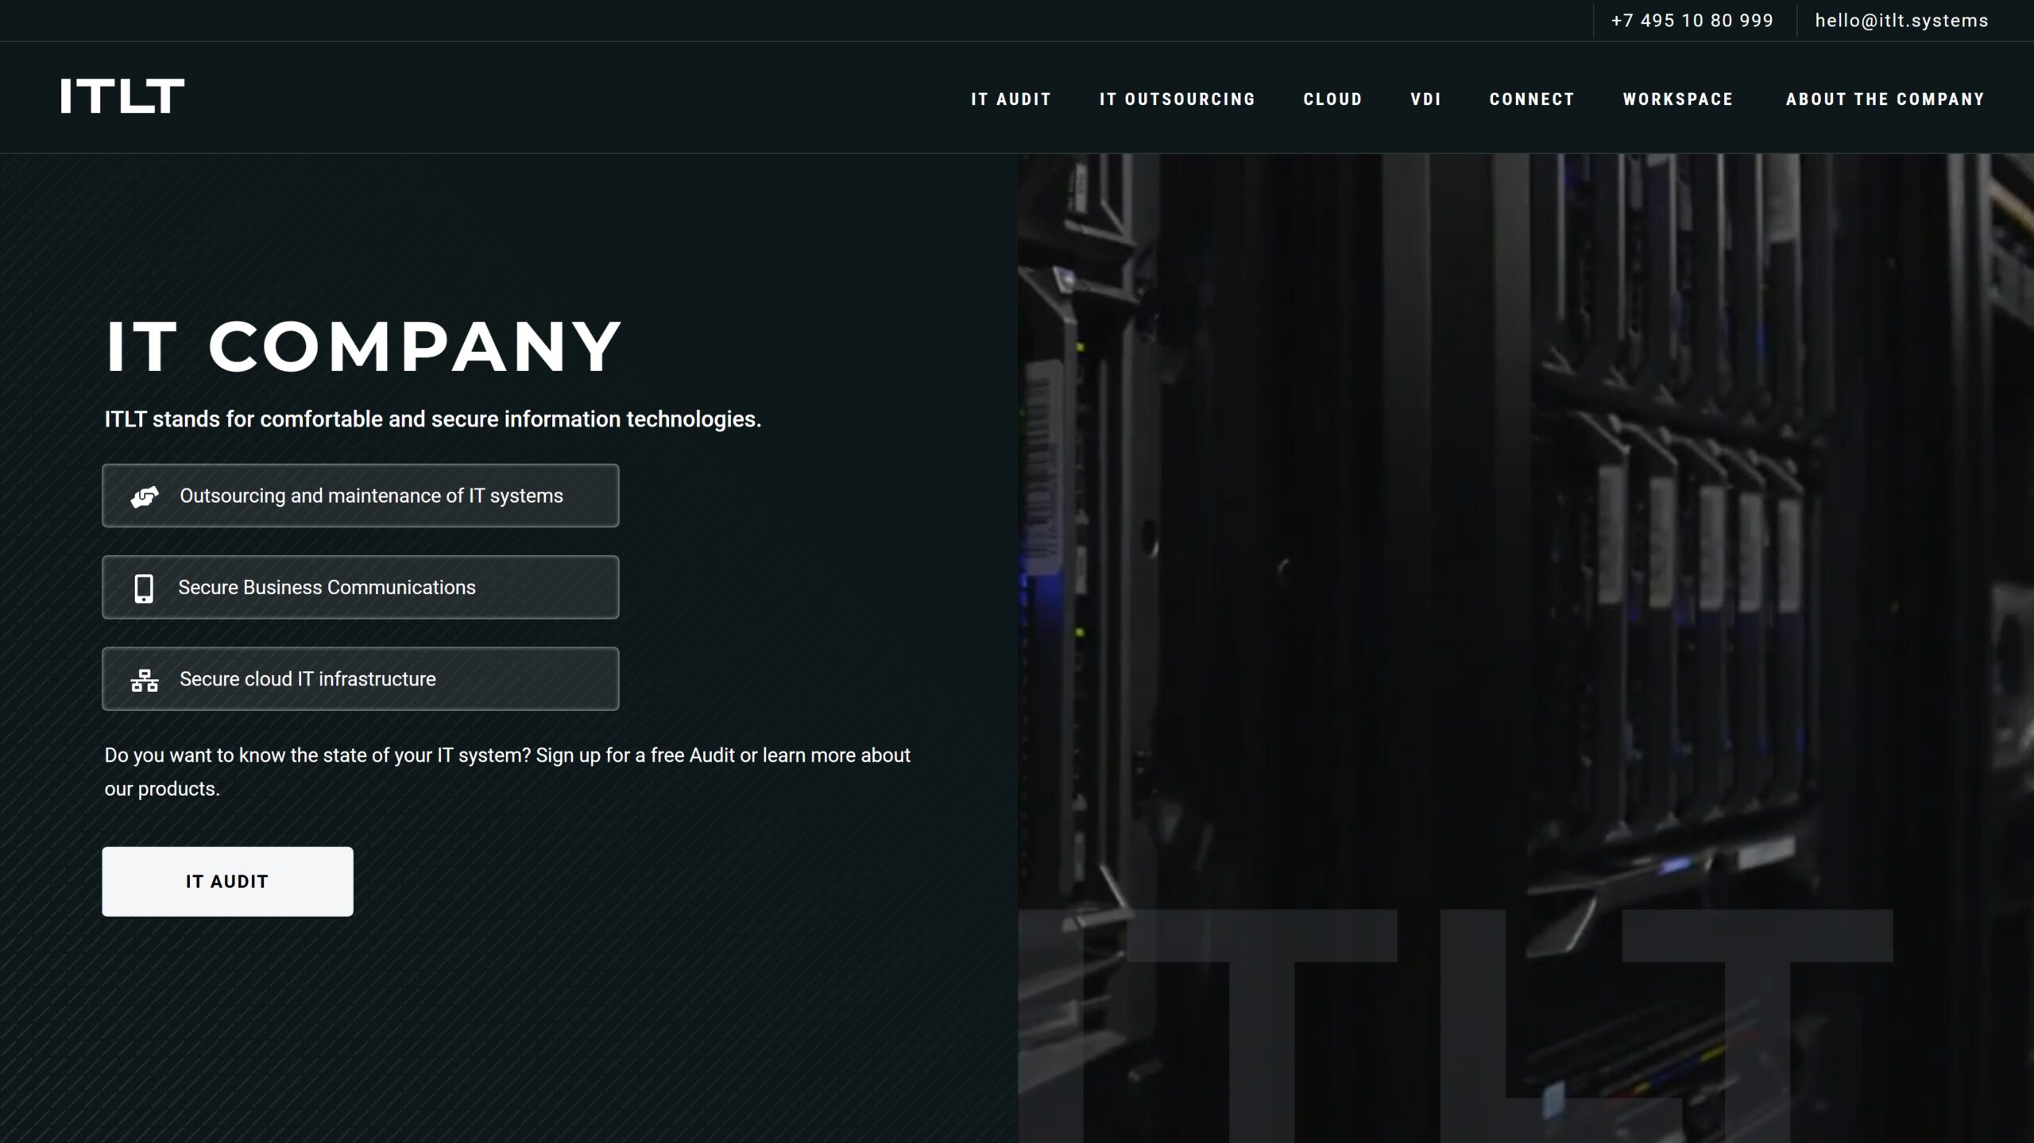
Task: Click the ITLT logo in header
Action: (x=122, y=95)
